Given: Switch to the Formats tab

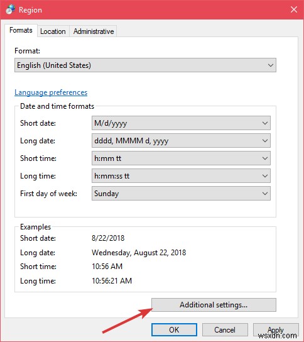Looking at the screenshot, I should [21, 30].
